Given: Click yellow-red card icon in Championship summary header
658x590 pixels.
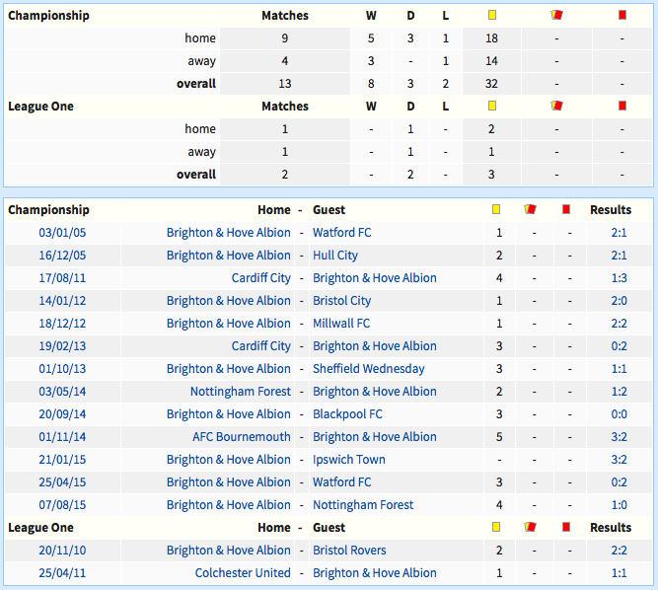Looking at the screenshot, I should click(x=556, y=15).
